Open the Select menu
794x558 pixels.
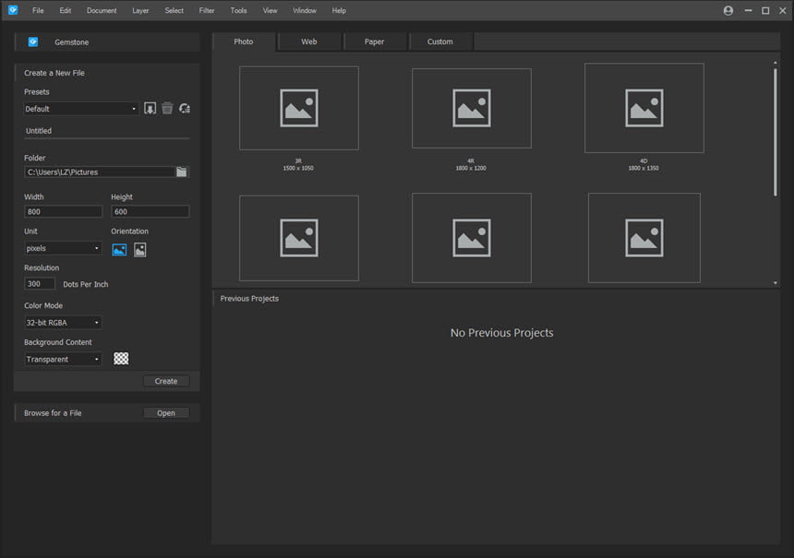pos(174,11)
